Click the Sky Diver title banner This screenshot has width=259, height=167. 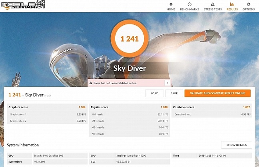point(129,68)
